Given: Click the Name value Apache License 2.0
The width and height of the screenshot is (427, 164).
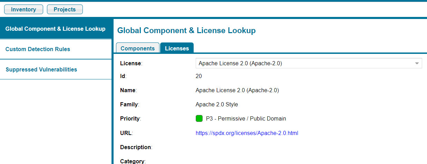Looking at the screenshot, I should tap(237, 90).
